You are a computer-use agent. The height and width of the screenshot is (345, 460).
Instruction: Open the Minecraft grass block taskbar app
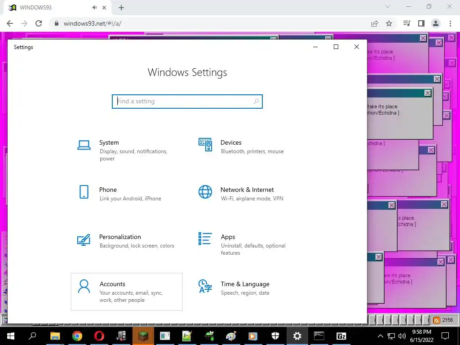[x=143, y=336]
